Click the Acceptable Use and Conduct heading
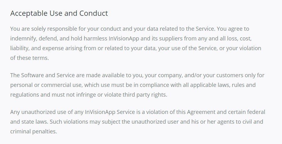The height and width of the screenshot is (144, 282). (59, 13)
